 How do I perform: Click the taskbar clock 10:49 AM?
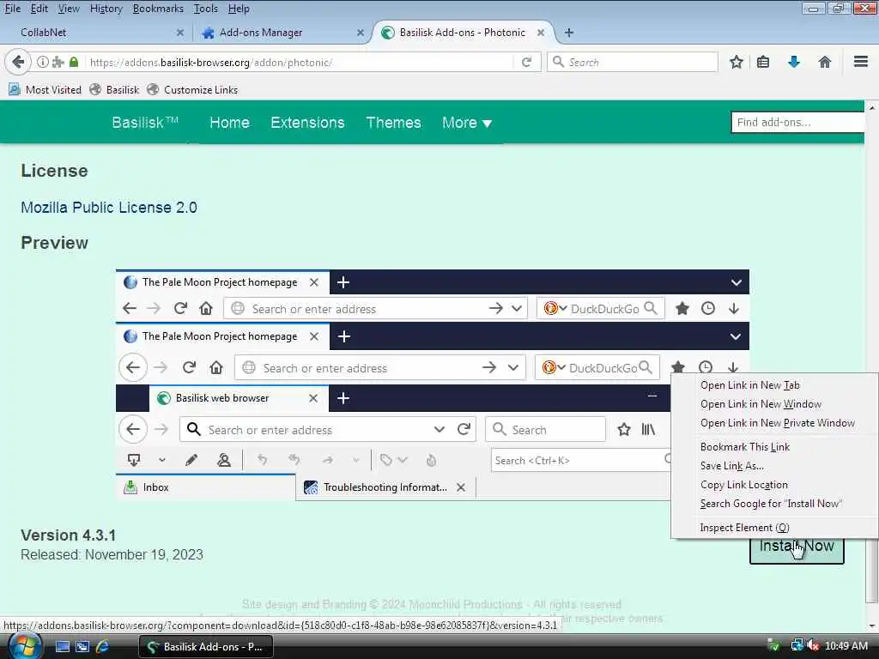(x=846, y=646)
